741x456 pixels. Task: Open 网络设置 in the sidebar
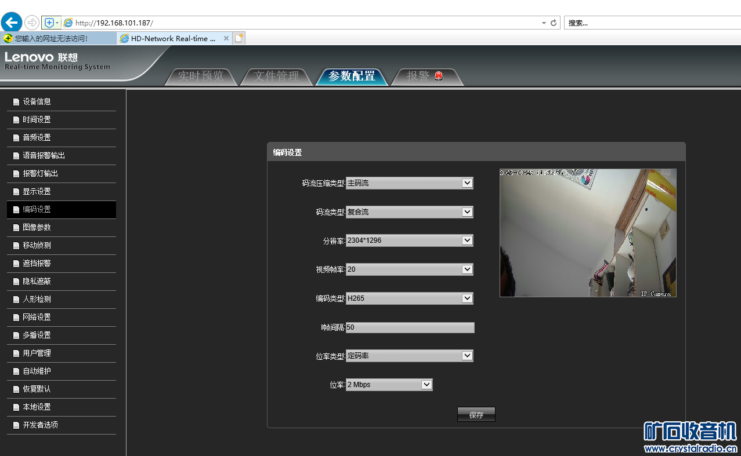click(x=62, y=318)
